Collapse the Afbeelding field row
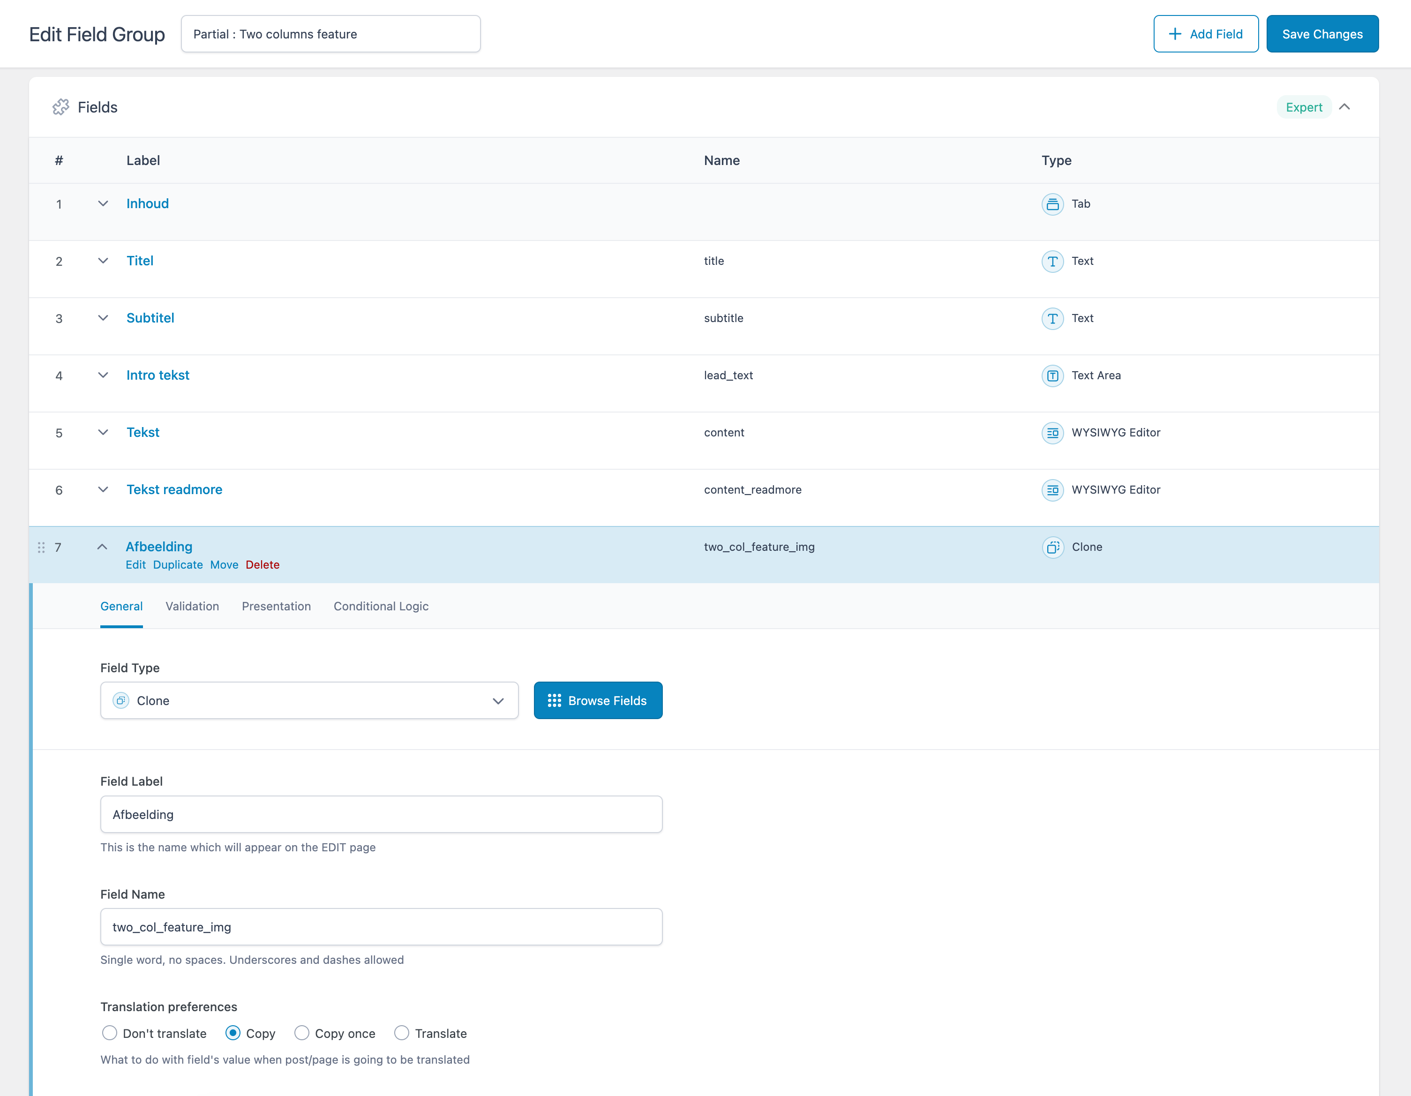1411x1096 pixels. [102, 547]
